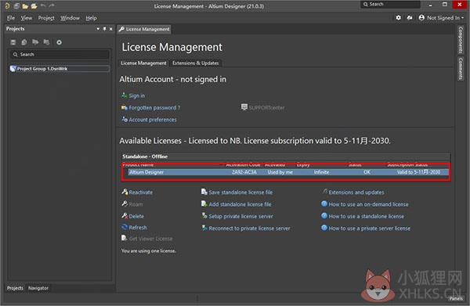
Task: Switch to the Extensions & Updates tab
Action: (x=195, y=63)
